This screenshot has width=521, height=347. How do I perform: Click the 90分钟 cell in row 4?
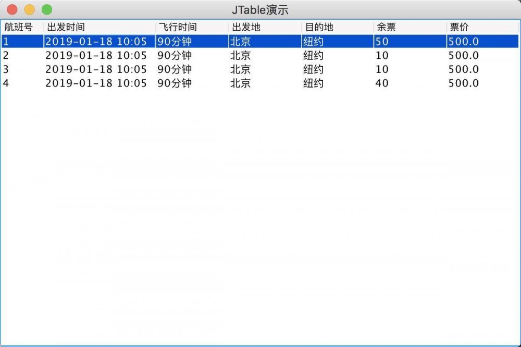click(173, 83)
